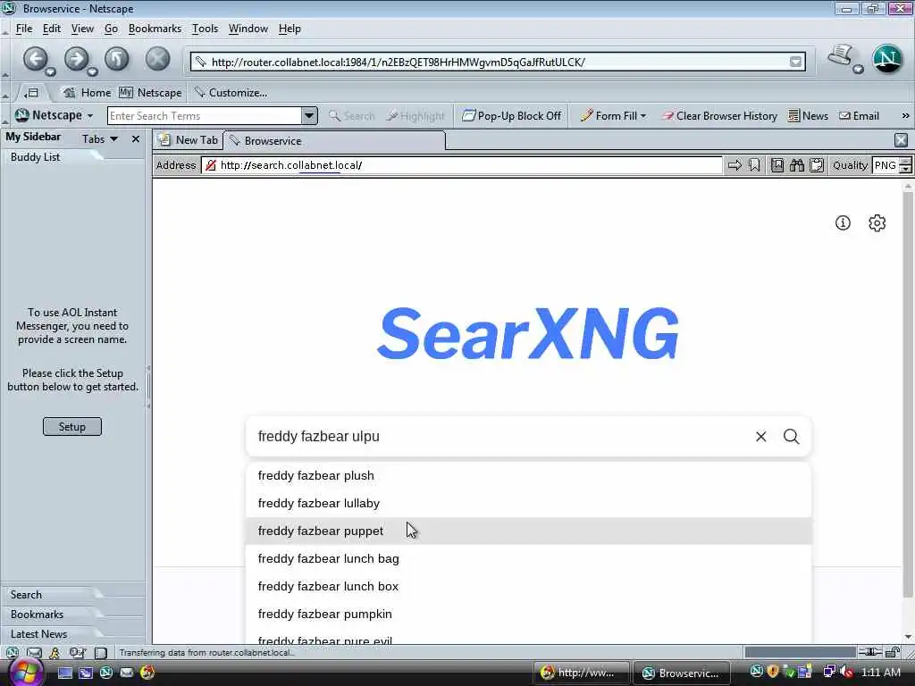The height and width of the screenshot is (686, 915).
Task: Open the Edit menu
Action: point(51,29)
